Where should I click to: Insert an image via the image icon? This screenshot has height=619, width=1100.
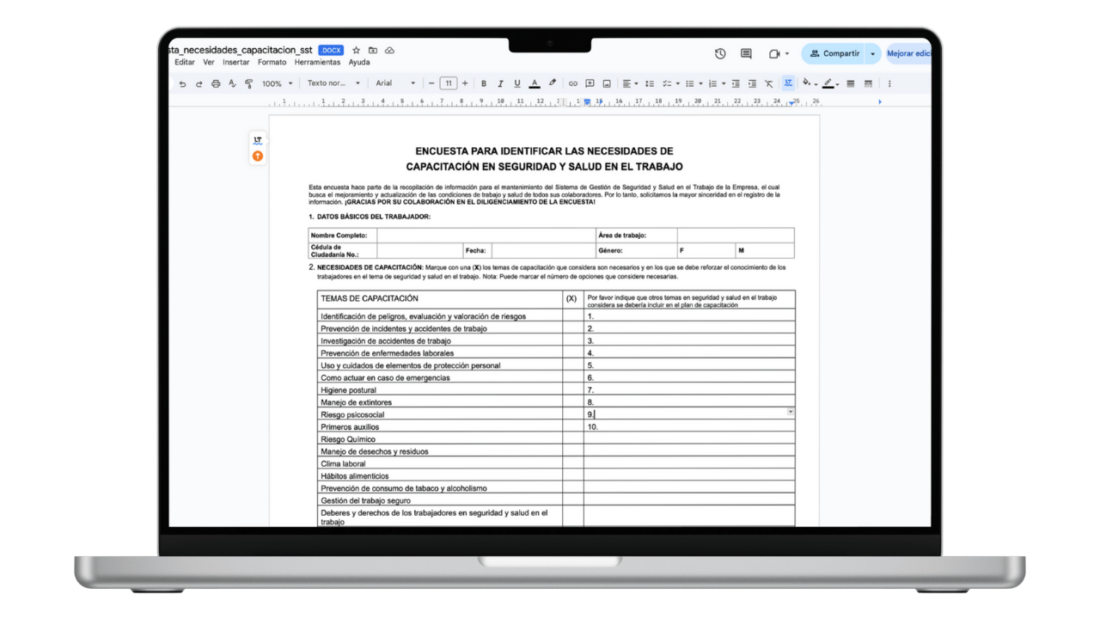pos(607,83)
